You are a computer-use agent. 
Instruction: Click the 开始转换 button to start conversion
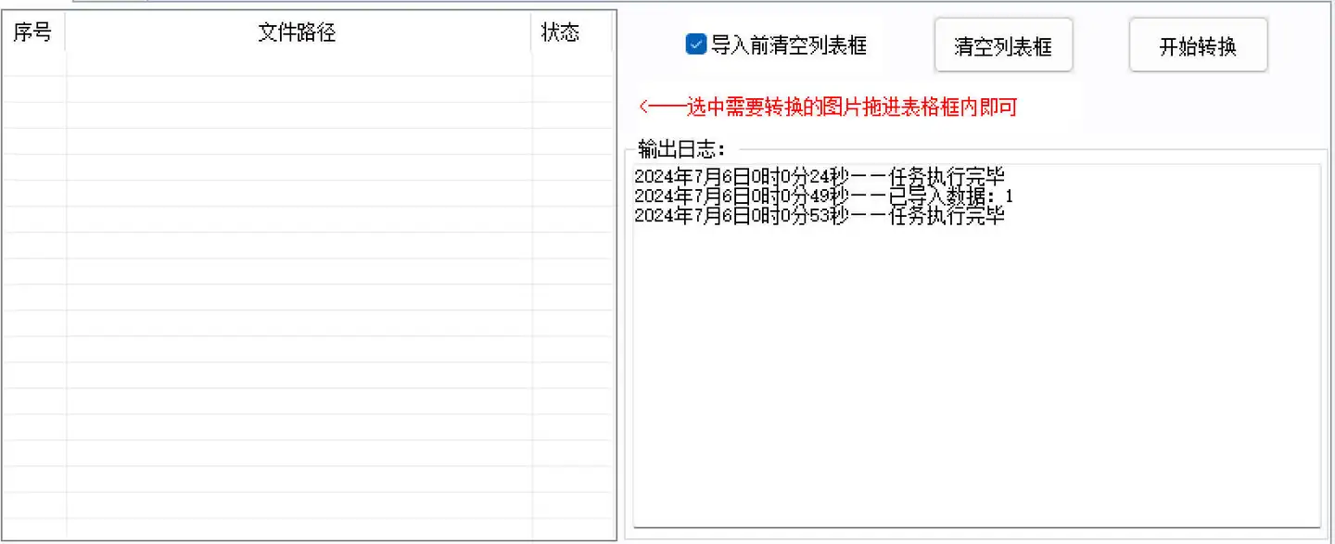pos(1198,44)
